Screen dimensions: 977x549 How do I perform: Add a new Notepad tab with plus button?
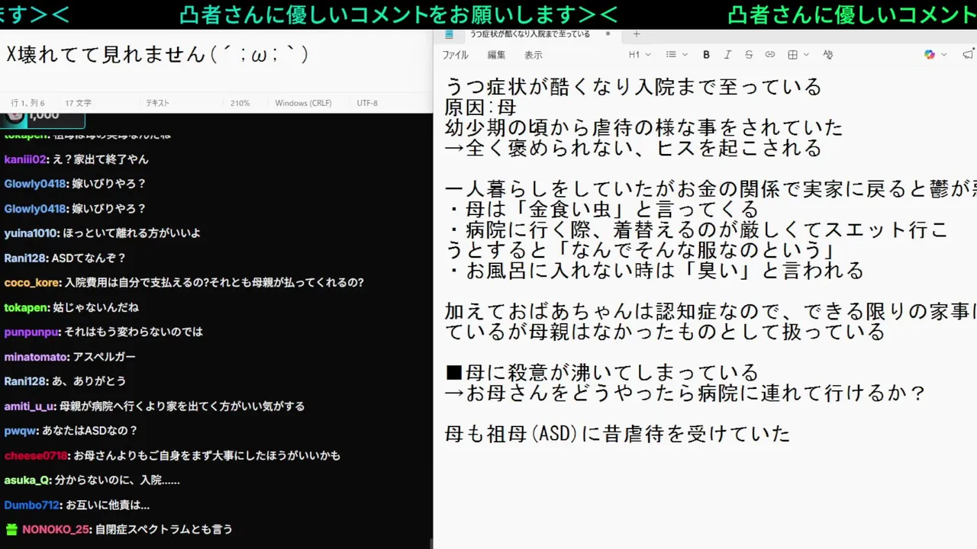[x=637, y=34]
